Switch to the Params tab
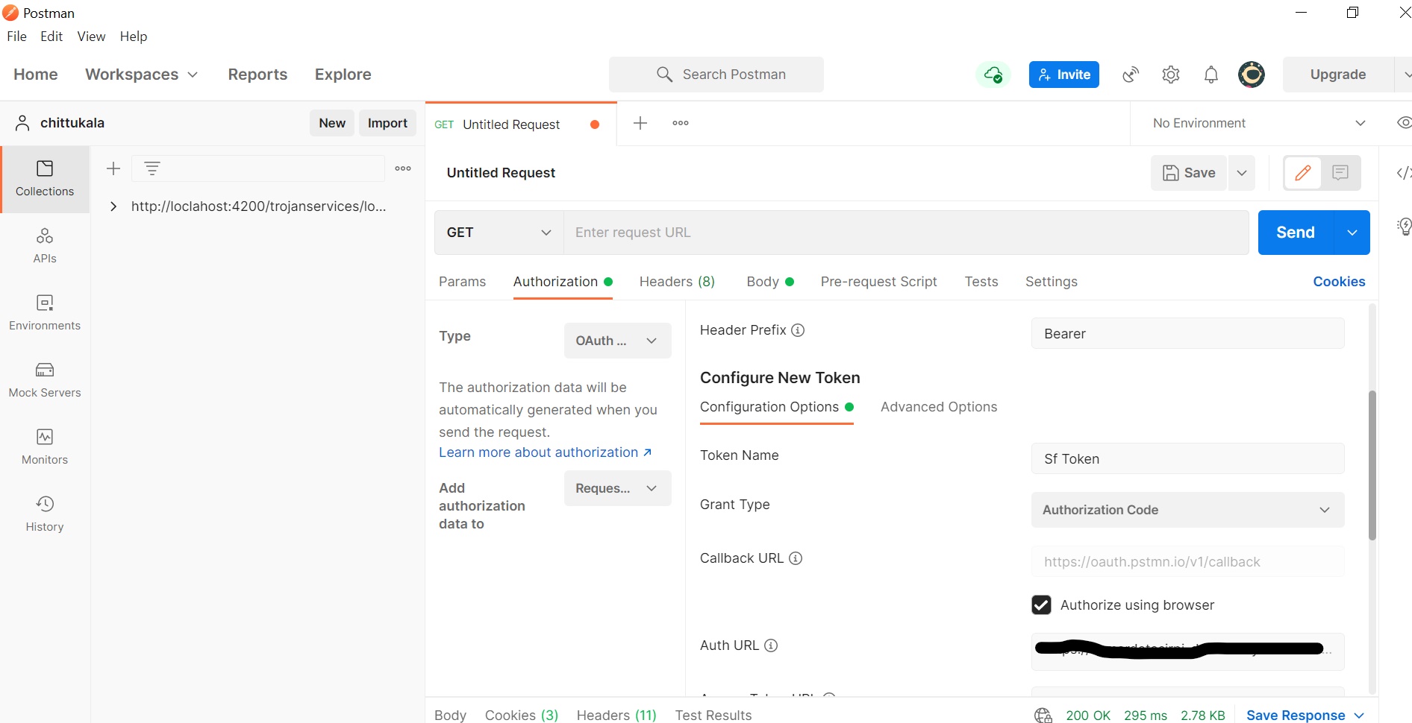Viewport: 1412px width, 723px height. click(x=462, y=282)
